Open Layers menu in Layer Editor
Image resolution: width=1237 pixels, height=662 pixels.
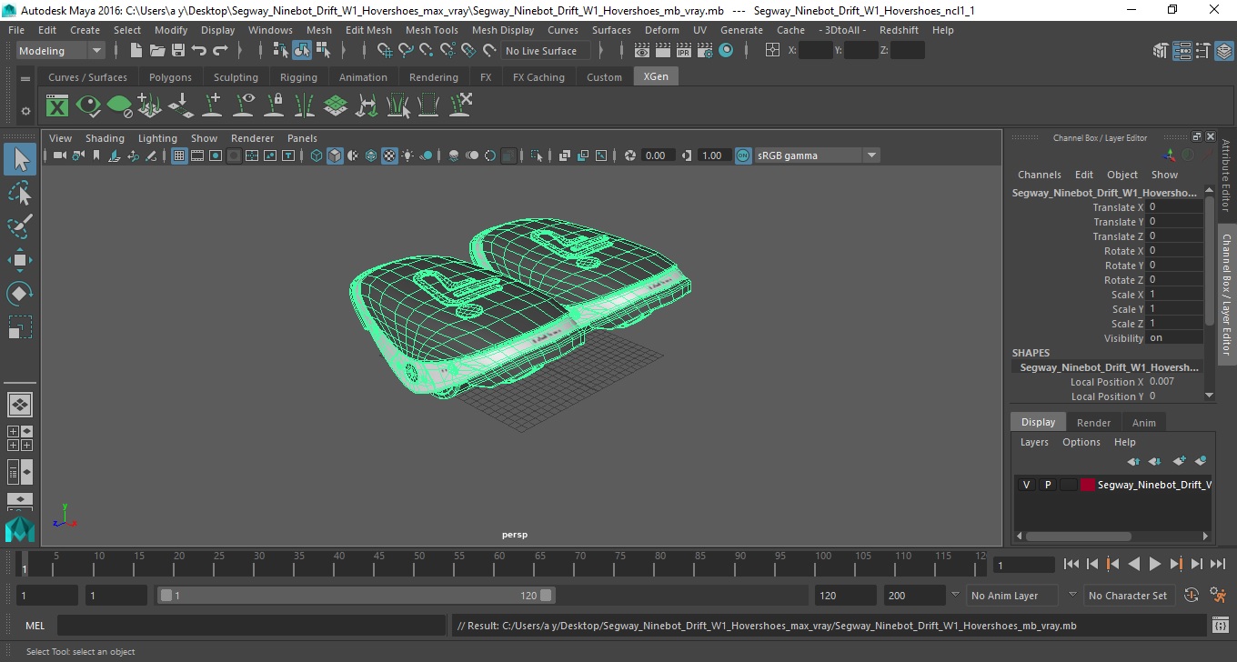point(1034,442)
